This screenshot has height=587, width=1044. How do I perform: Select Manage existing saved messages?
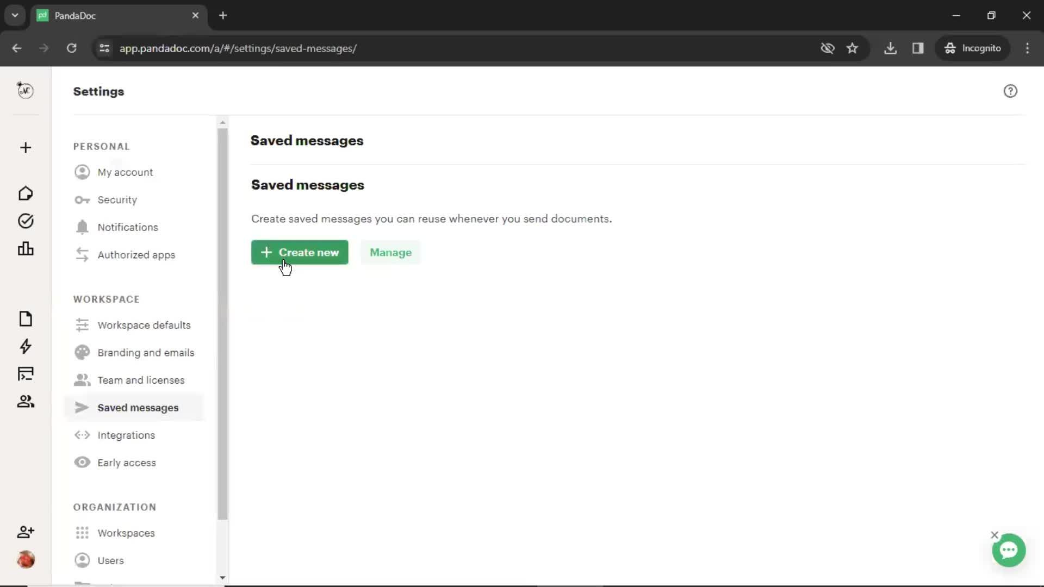pyautogui.click(x=391, y=252)
